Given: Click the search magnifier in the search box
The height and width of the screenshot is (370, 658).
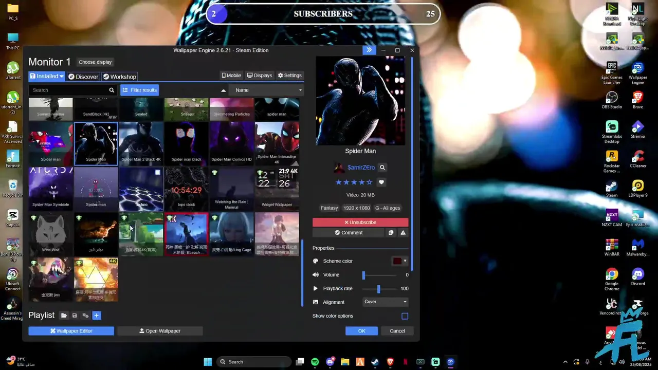Looking at the screenshot, I should point(112,90).
